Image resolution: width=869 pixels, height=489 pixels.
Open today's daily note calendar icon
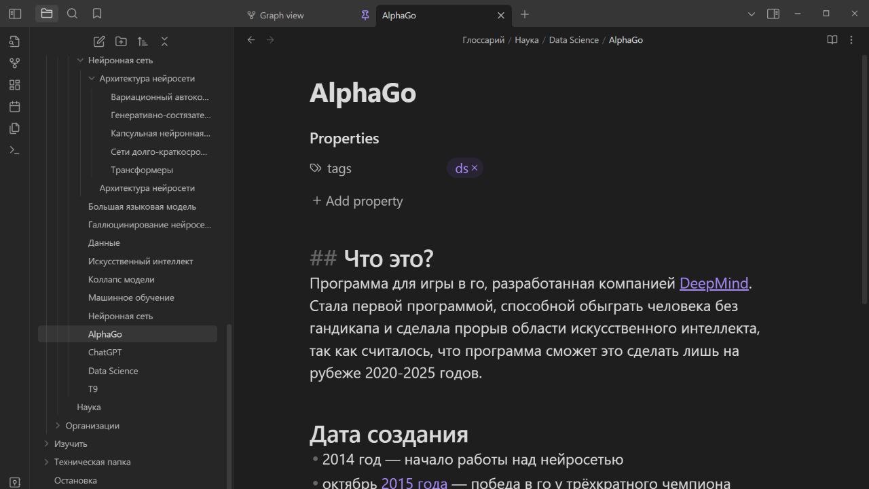(x=15, y=107)
